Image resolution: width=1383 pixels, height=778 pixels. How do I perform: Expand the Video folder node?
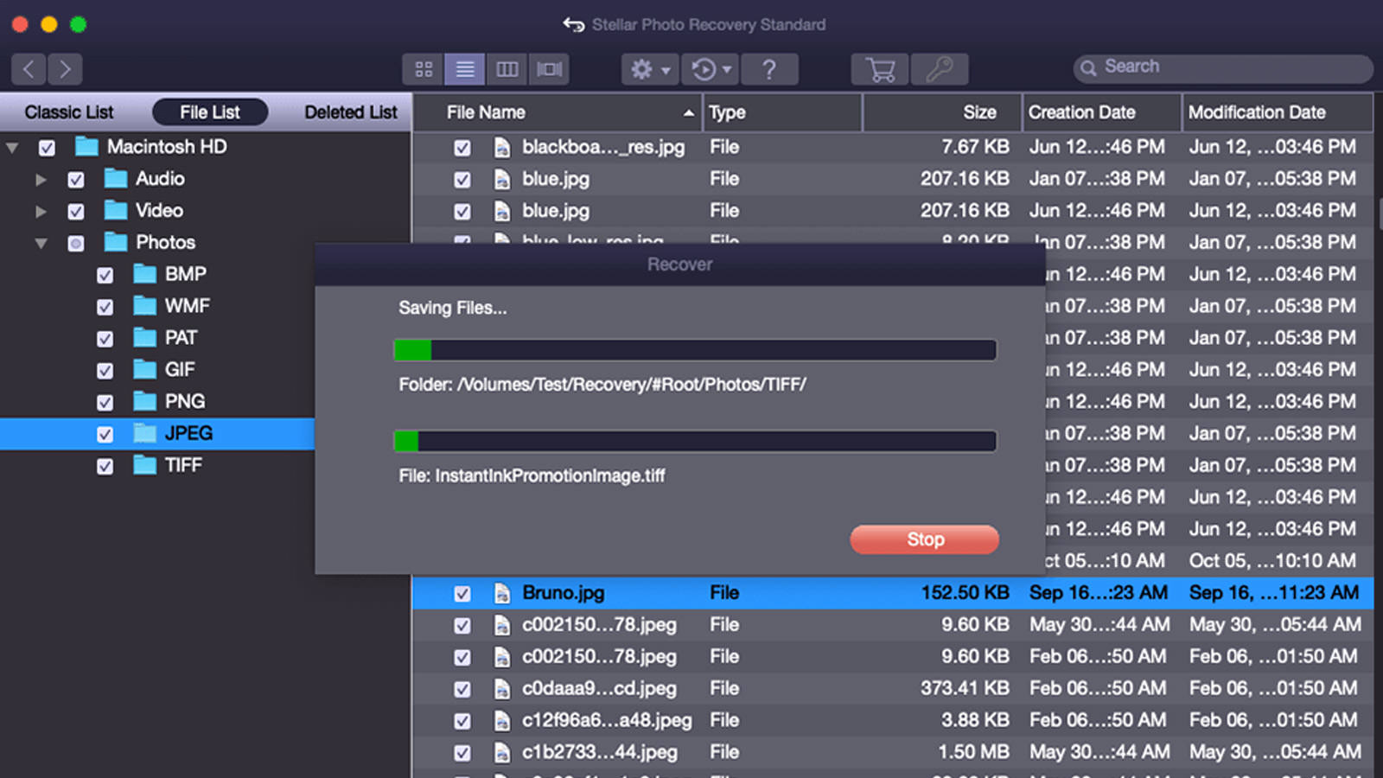tap(41, 212)
